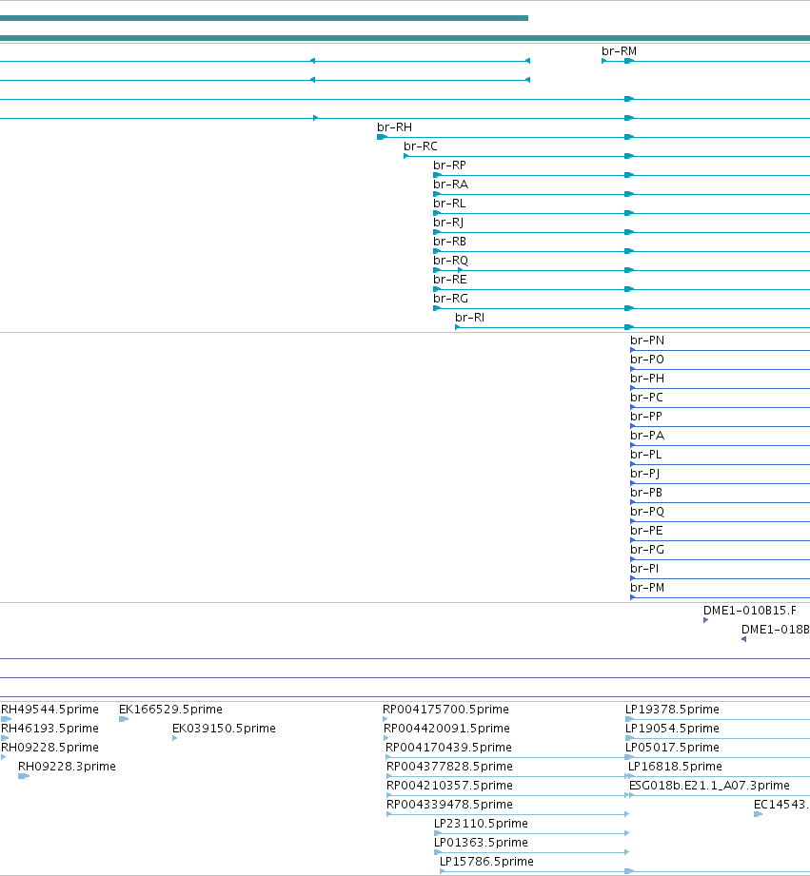Click the br-PP protein label

tap(646, 417)
